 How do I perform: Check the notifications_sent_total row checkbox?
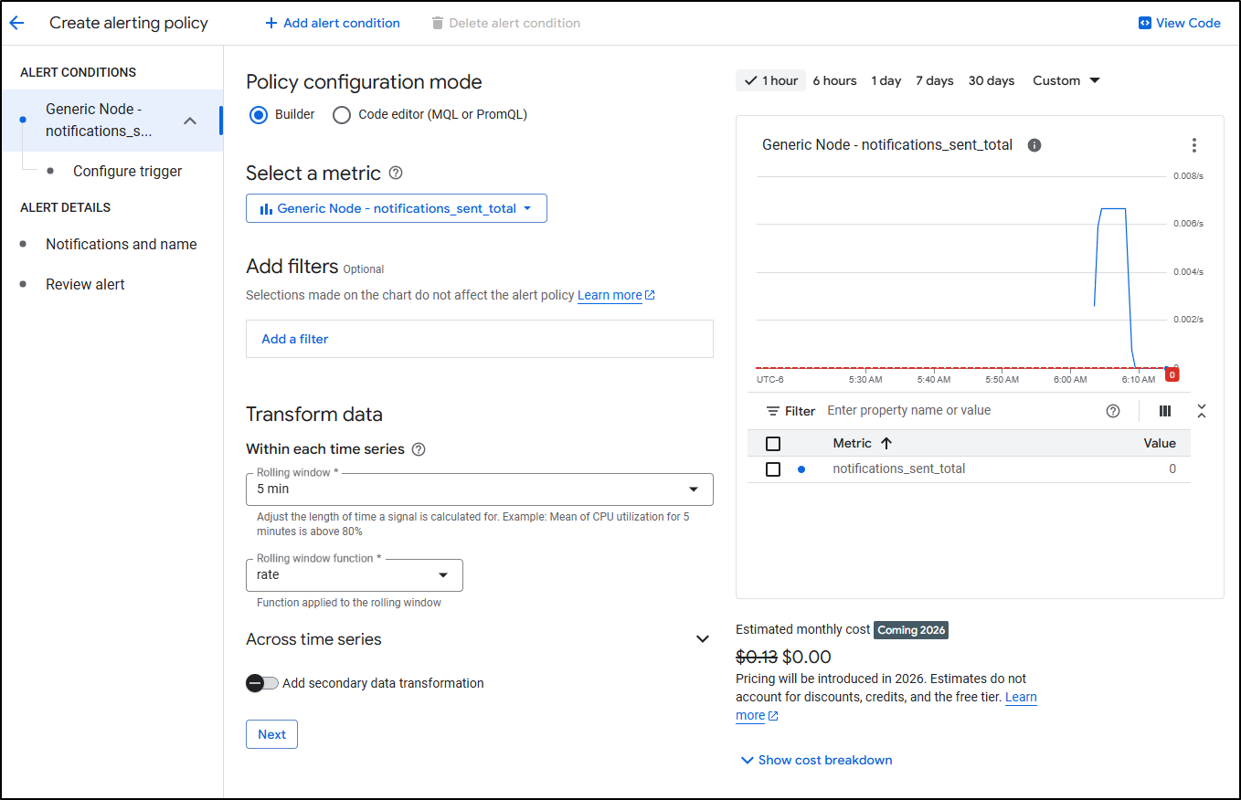tap(773, 469)
